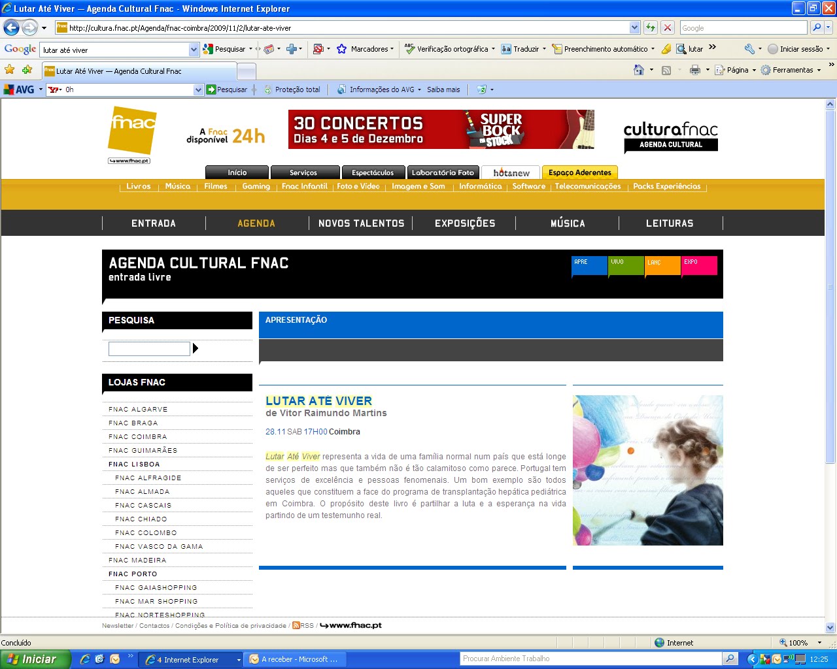Click the AVG logo in AVG toolbar
Viewport: 837px width, 669px height.
[19, 90]
